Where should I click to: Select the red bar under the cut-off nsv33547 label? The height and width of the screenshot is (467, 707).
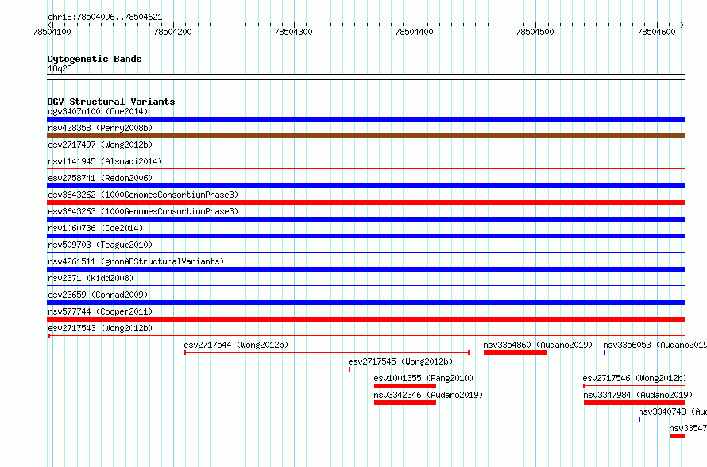pyautogui.click(x=678, y=436)
